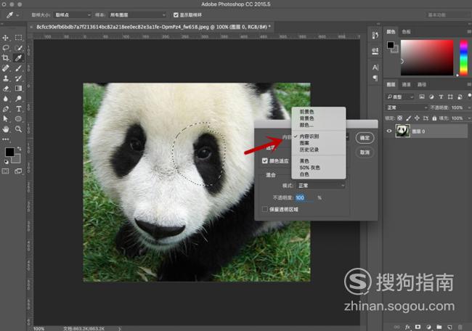
Task: Select the Eyedropper tool in the toolbox
Action: point(19,58)
